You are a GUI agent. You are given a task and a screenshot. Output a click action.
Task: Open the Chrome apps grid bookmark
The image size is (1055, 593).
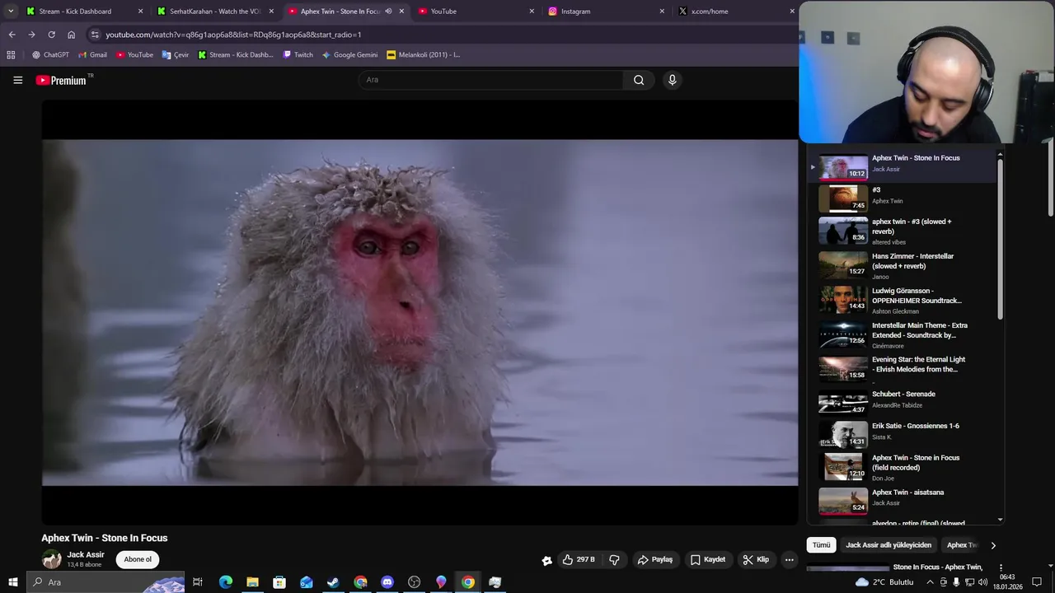(11, 55)
